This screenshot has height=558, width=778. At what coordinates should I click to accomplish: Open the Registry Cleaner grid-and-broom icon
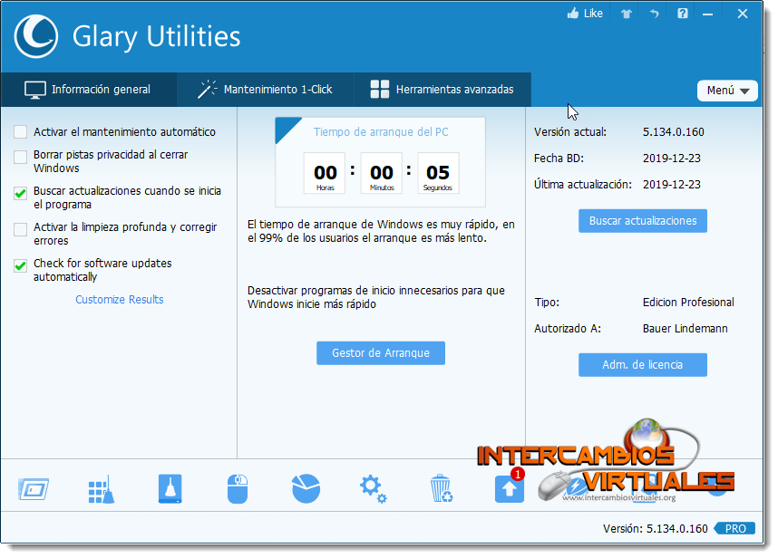[102, 490]
